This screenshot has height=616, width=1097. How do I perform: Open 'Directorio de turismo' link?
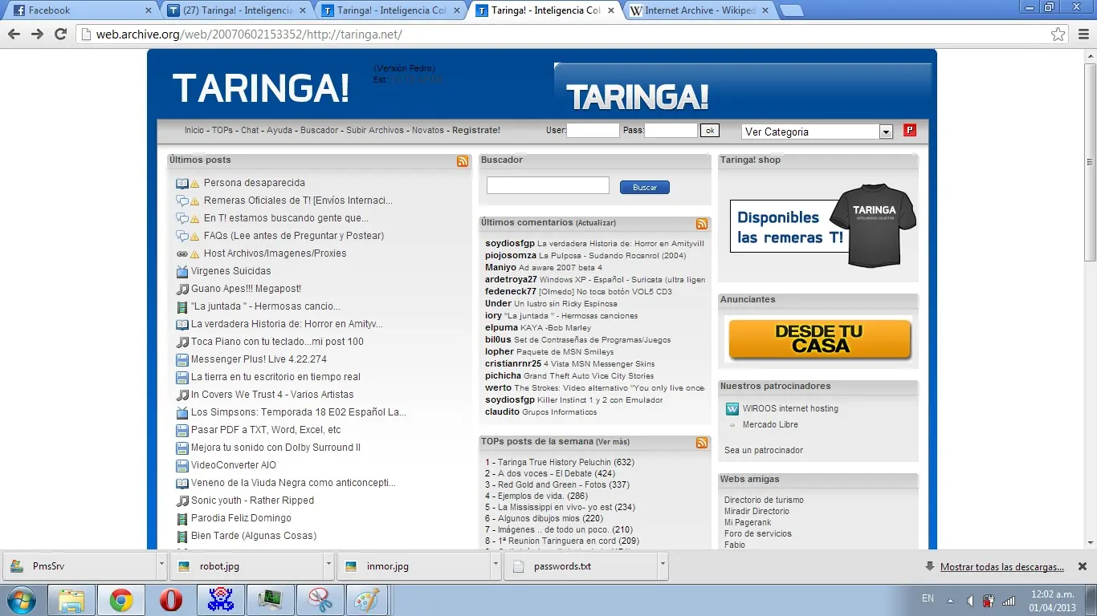764,500
